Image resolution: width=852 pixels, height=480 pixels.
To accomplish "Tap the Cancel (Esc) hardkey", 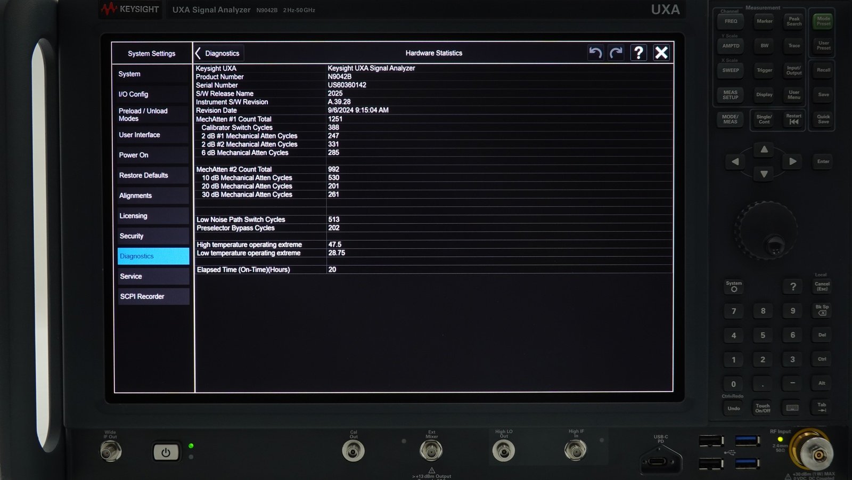I will [x=822, y=287].
